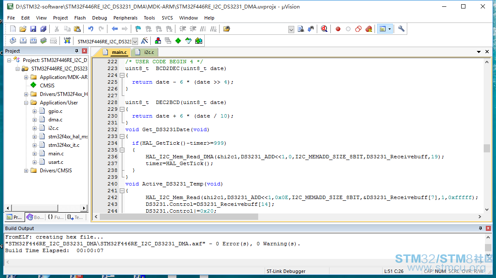
Task: Translate the current file icon
Action: coord(13,40)
